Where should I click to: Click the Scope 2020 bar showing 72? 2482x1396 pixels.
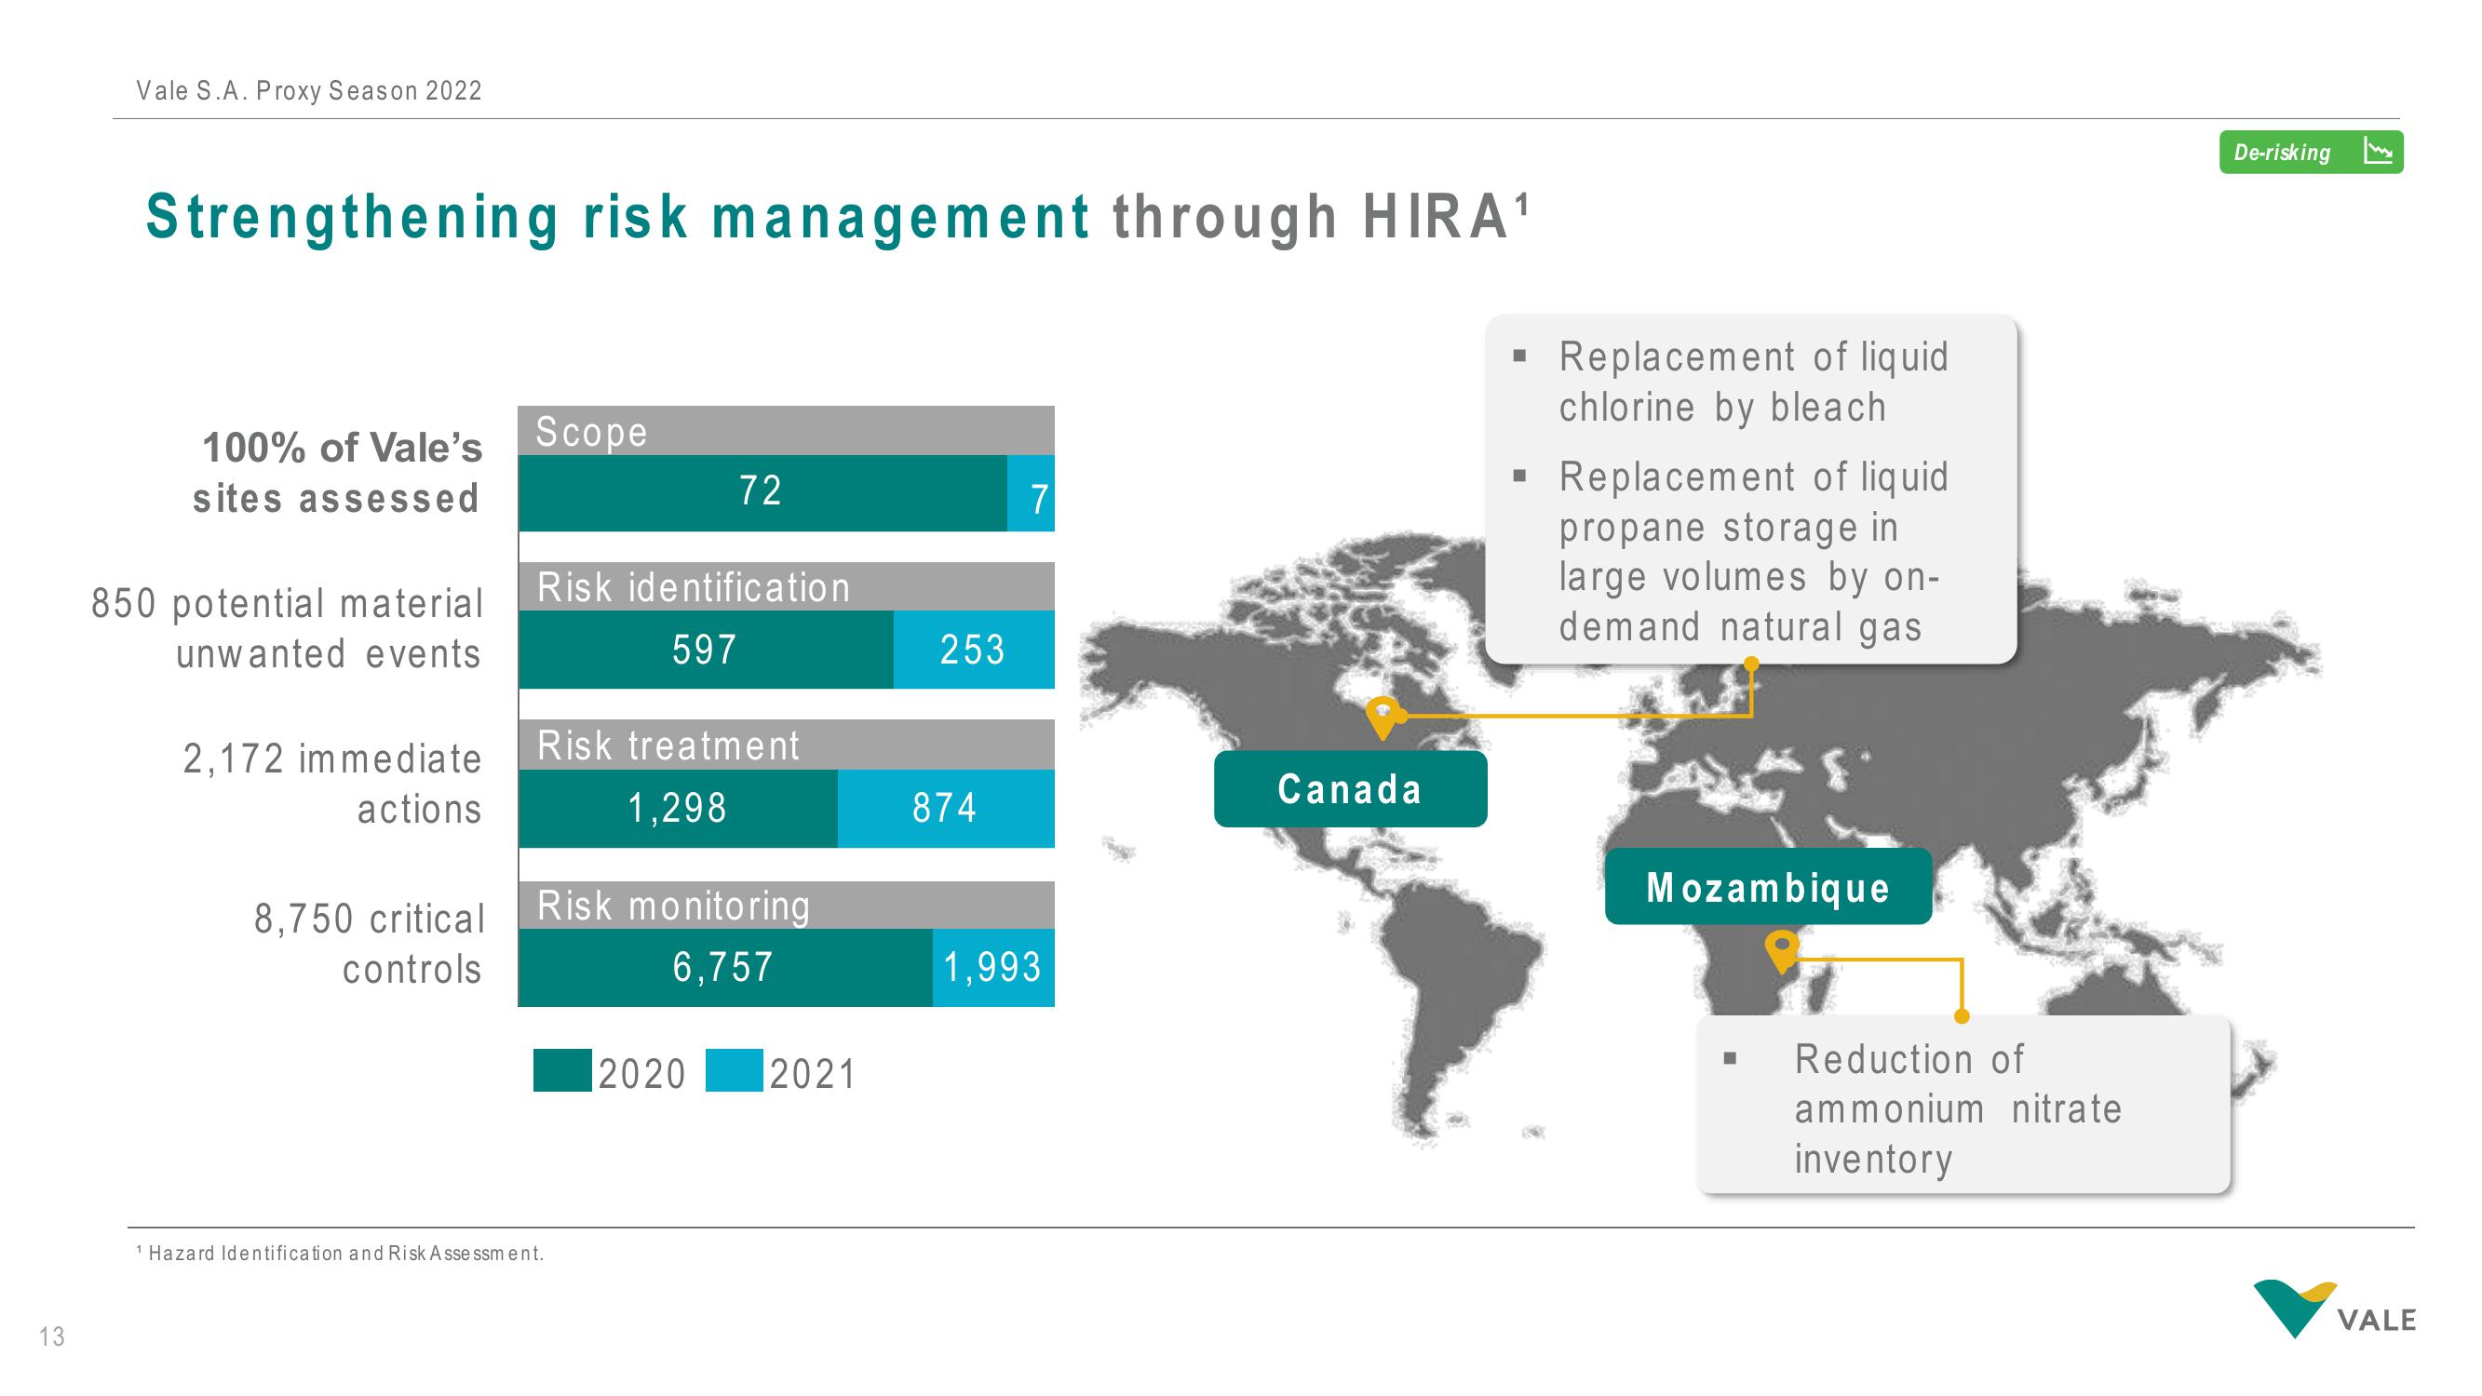click(x=763, y=492)
